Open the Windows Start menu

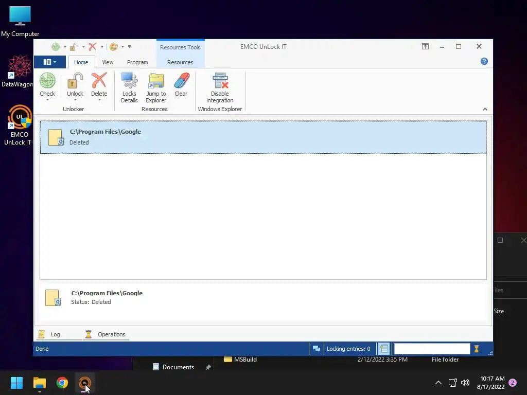pyautogui.click(x=16, y=383)
